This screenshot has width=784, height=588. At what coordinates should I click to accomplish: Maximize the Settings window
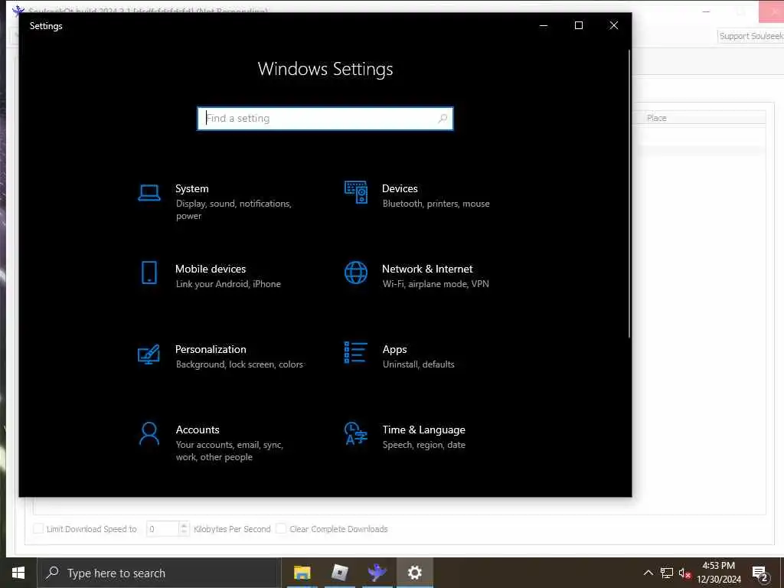[579, 25]
